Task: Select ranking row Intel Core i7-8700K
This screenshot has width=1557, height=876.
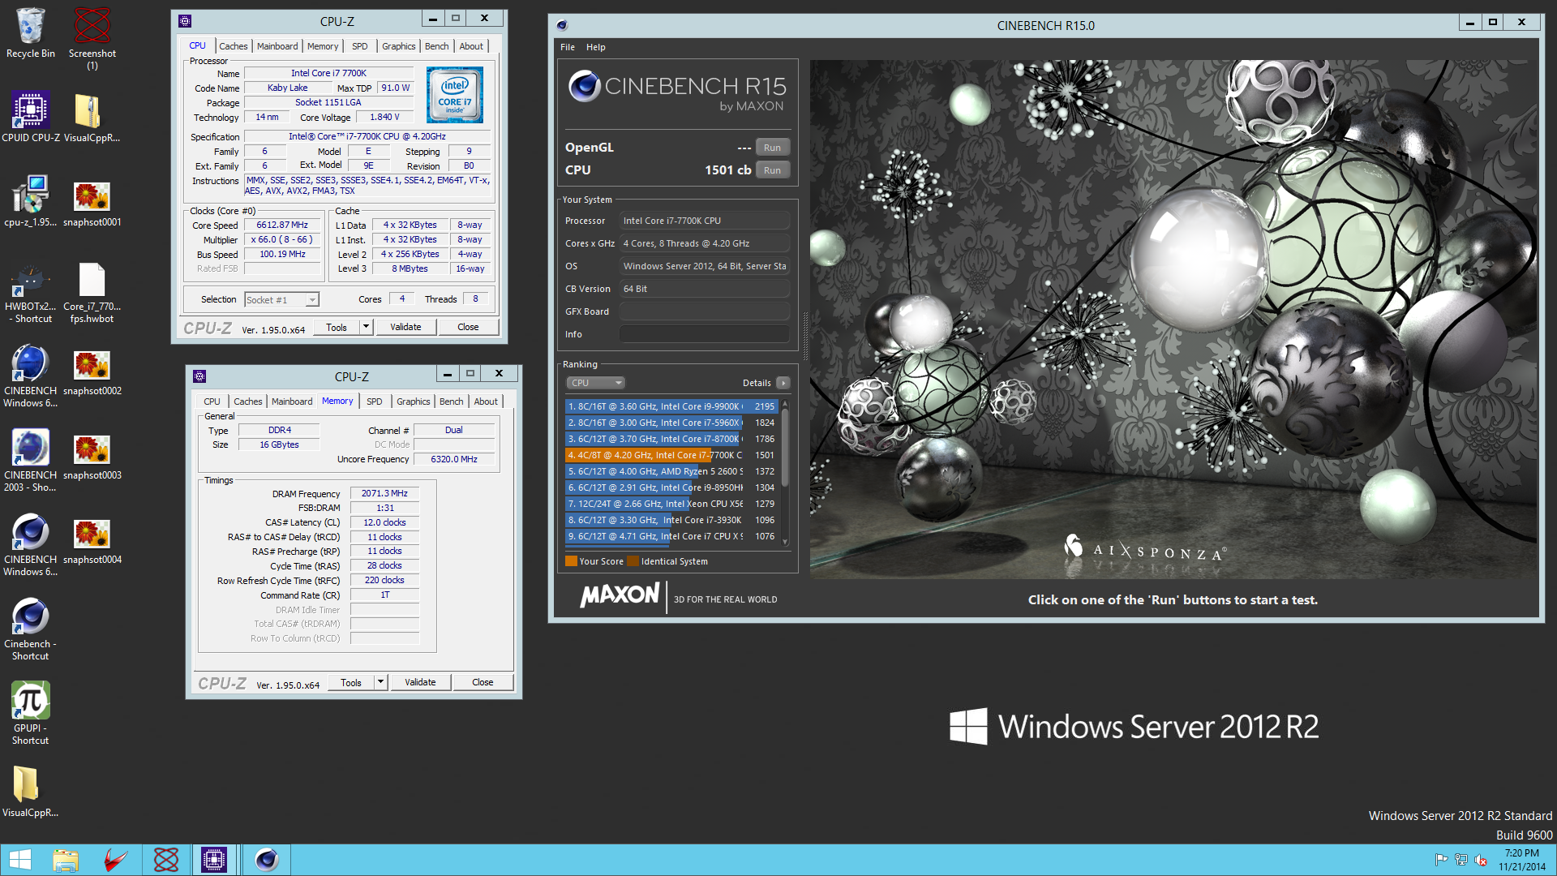Action: tap(671, 439)
